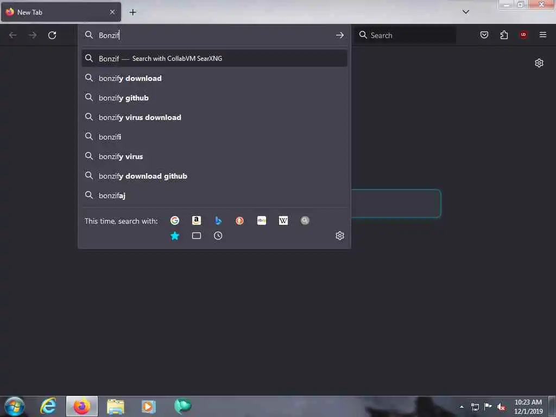The height and width of the screenshot is (417, 556).
Task: Search this time with Amazon
Action: pos(197,220)
